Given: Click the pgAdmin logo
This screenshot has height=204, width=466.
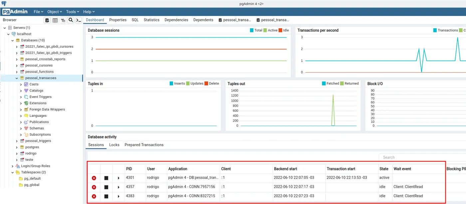Looking at the screenshot, I should click(x=15, y=12).
